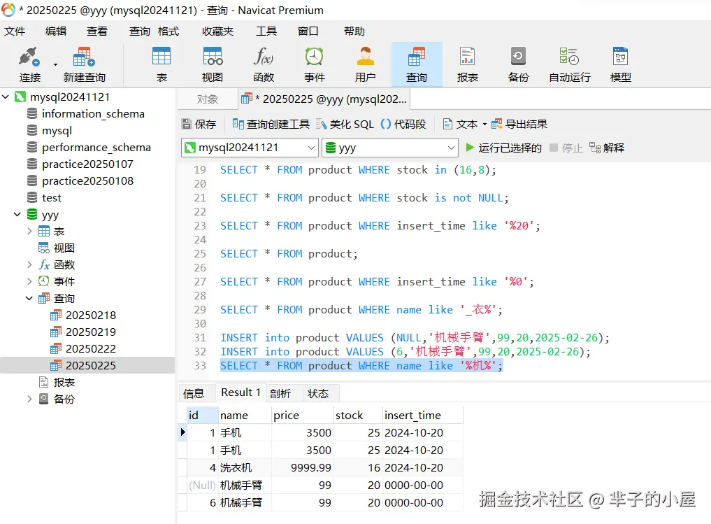The image size is (711, 524).
Task: Open the 编辑 menu
Action: click(56, 31)
